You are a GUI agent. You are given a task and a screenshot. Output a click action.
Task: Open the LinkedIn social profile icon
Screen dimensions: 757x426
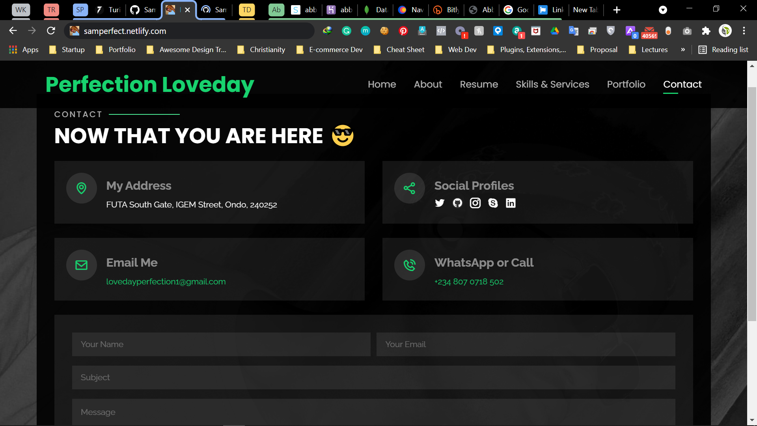(511, 203)
